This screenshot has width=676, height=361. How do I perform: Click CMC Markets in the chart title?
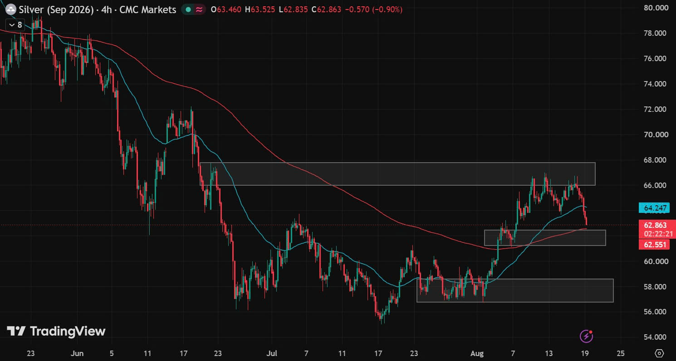(147, 10)
